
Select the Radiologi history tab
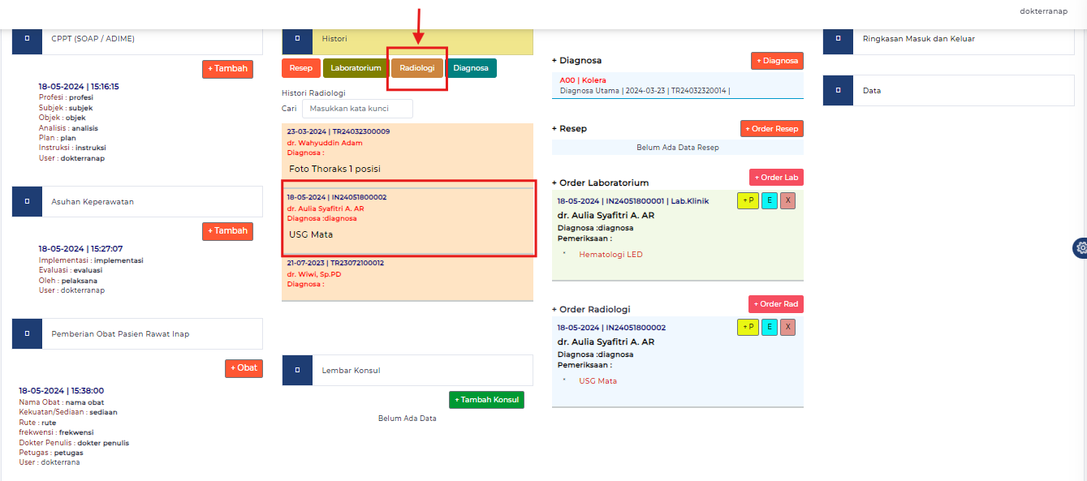click(416, 68)
